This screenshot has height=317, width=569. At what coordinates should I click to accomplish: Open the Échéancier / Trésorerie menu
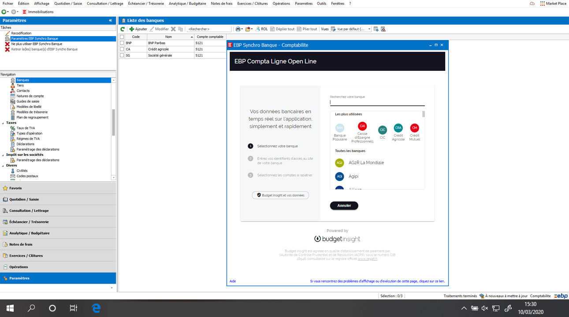[146, 4]
